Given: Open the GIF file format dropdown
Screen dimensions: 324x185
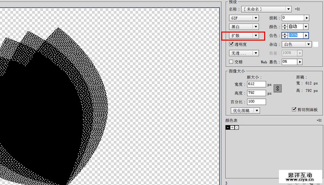Looking at the screenshot, I should (x=244, y=18).
